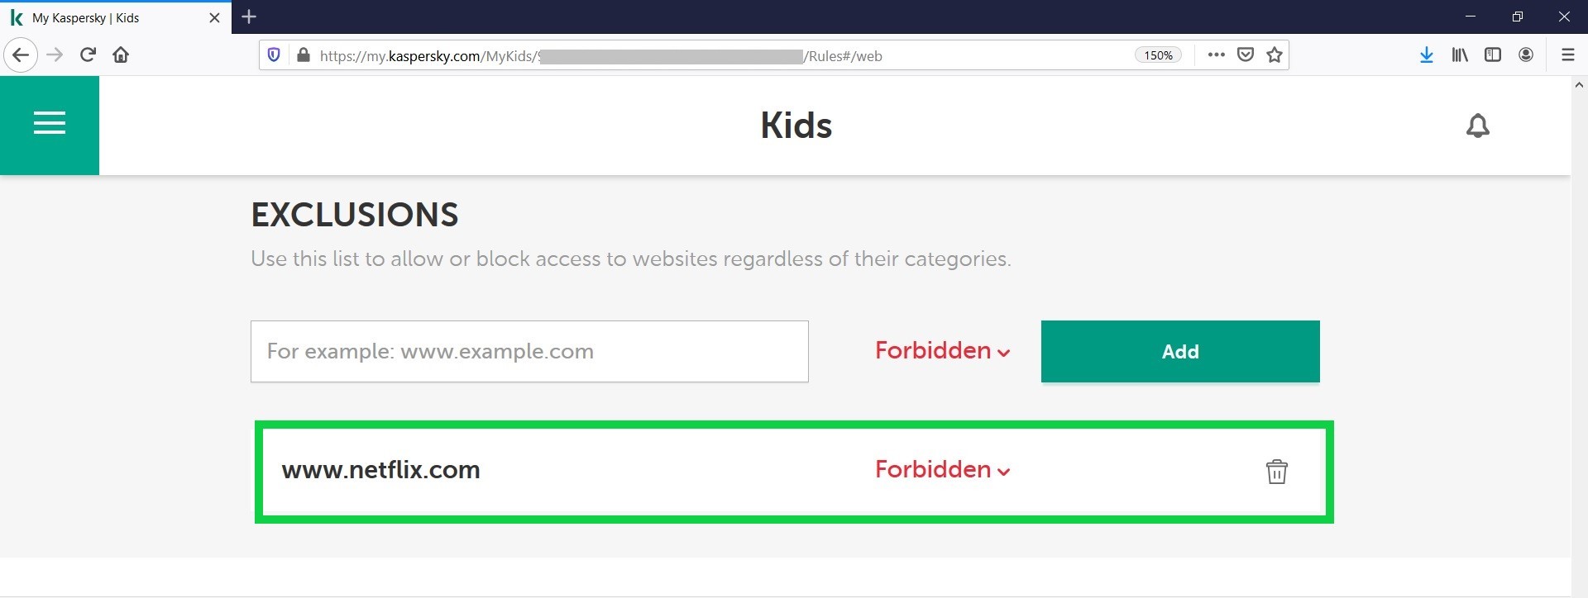Reload the current page
The height and width of the screenshot is (598, 1588).
[88, 55]
